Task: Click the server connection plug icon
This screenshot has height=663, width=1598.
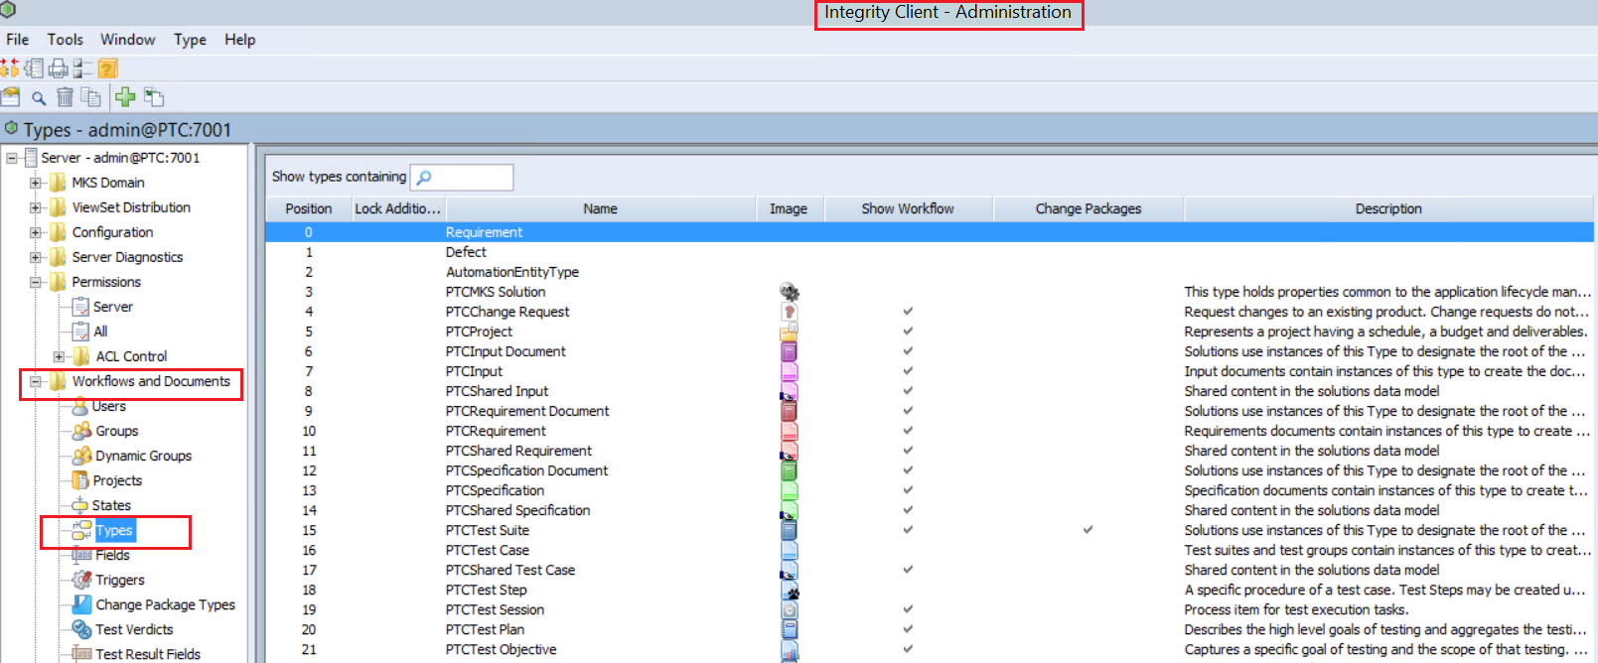Action: tap(10, 67)
